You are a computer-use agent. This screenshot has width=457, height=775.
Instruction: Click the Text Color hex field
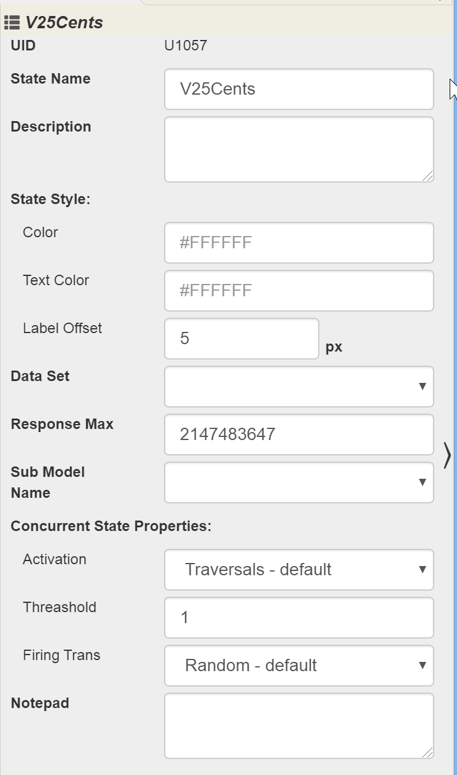299,291
